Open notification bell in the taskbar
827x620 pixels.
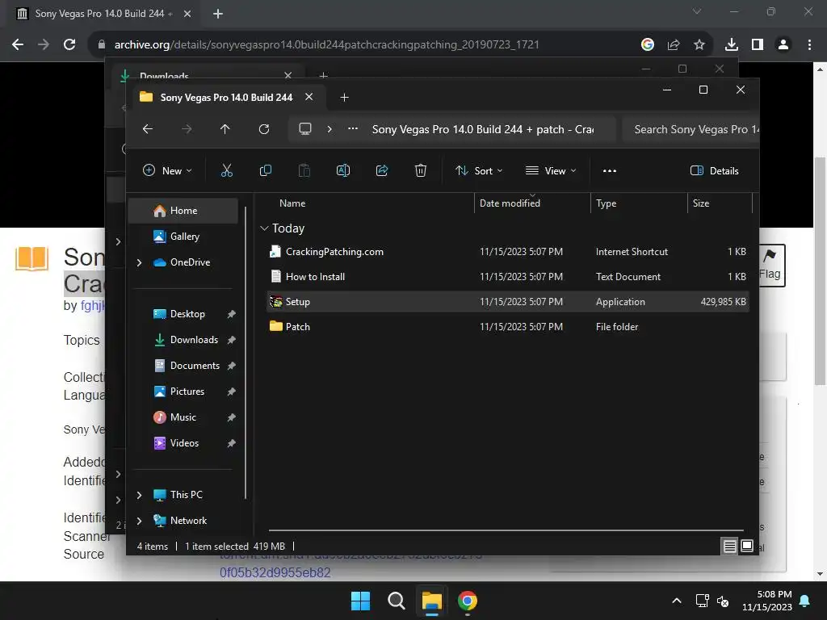click(x=805, y=601)
